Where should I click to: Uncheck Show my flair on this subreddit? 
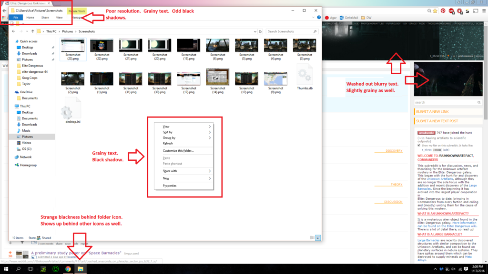click(419, 145)
